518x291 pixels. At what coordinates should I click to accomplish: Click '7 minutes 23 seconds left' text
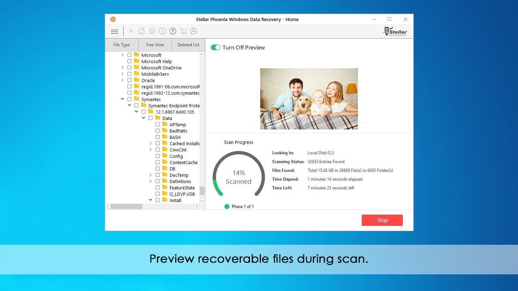[331, 188]
